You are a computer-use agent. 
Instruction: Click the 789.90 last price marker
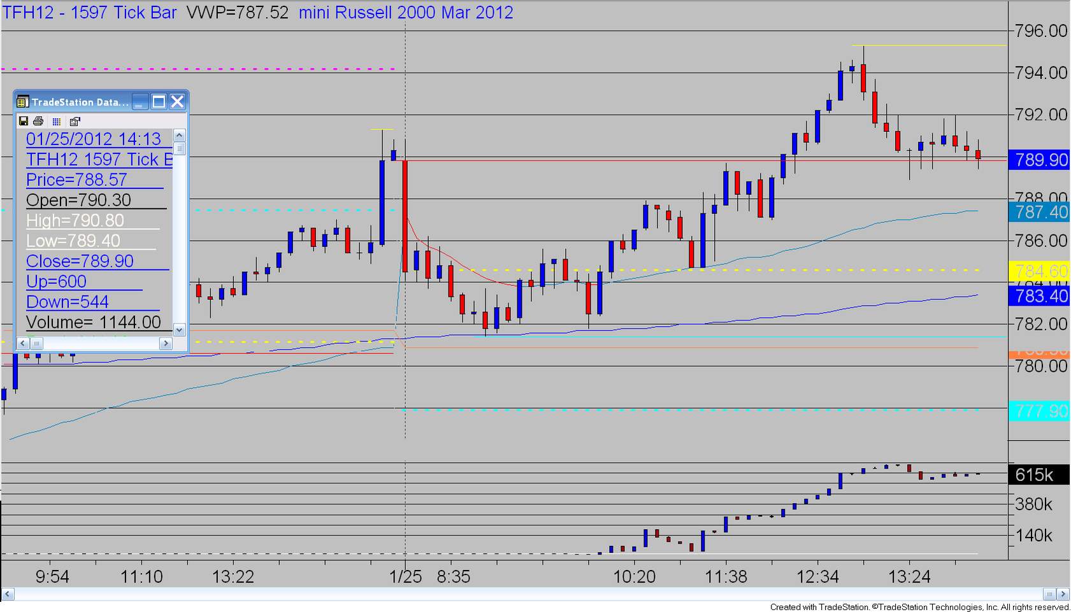tap(1040, 159)
